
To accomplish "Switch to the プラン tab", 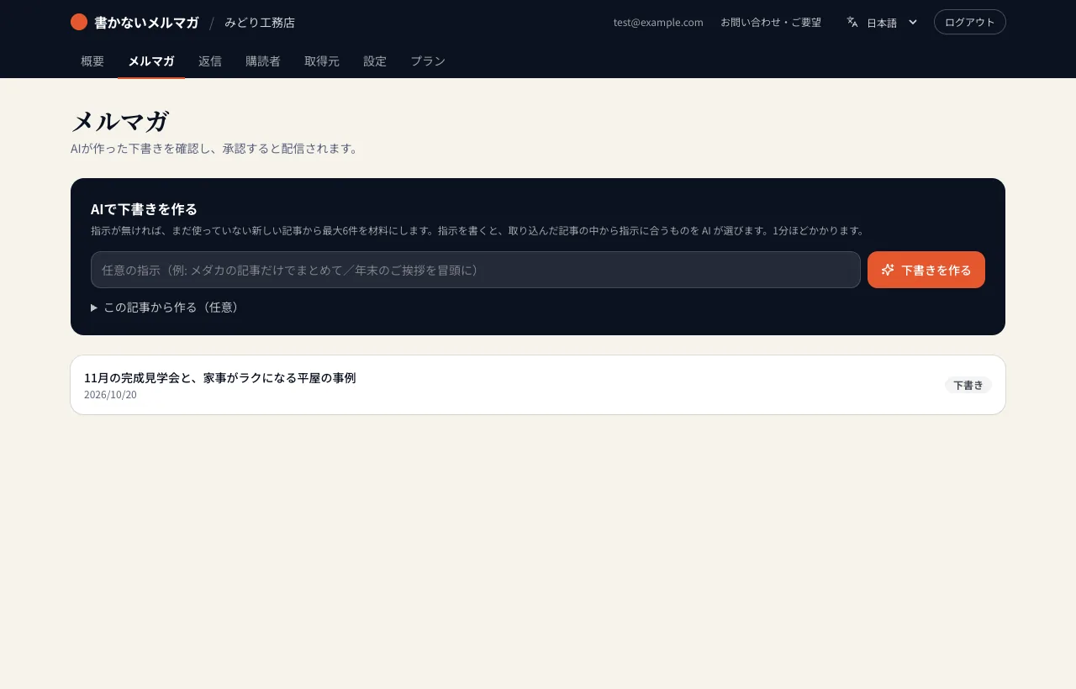I will [428, 60].
